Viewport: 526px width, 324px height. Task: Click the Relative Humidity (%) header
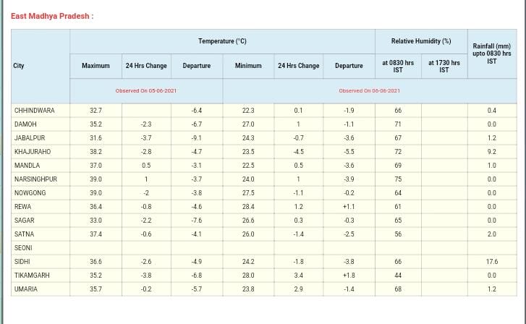(x=421, y=41)
